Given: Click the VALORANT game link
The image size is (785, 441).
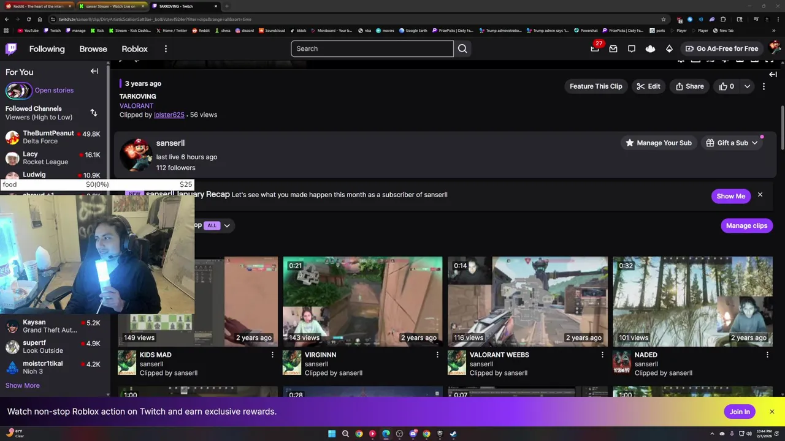Looking at the screenshot, I should point(136,105).
